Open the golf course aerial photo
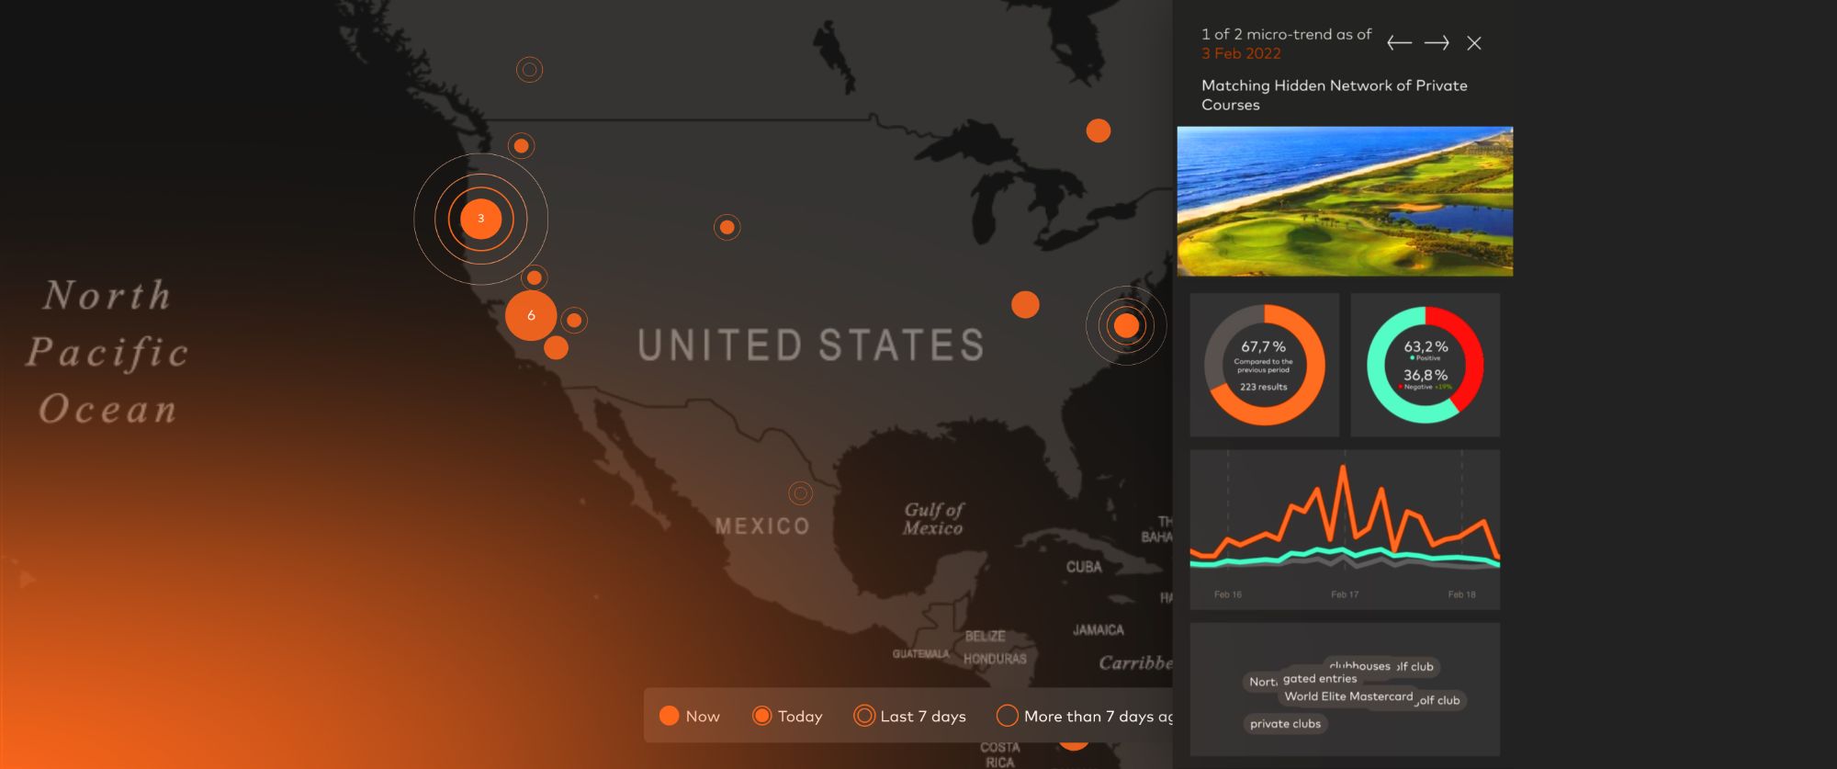1837x769 pixels. (x=1345, y=201)
